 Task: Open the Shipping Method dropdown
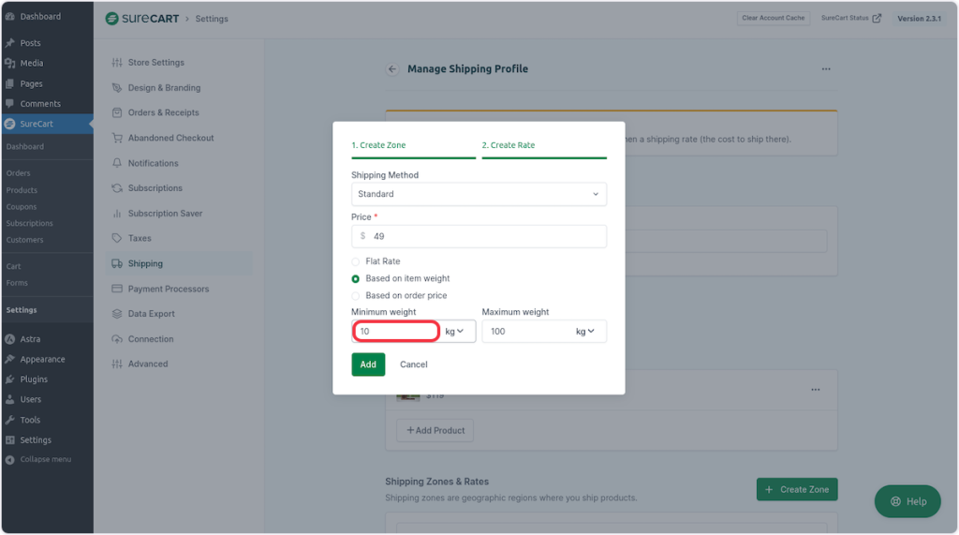coord(479,194)
